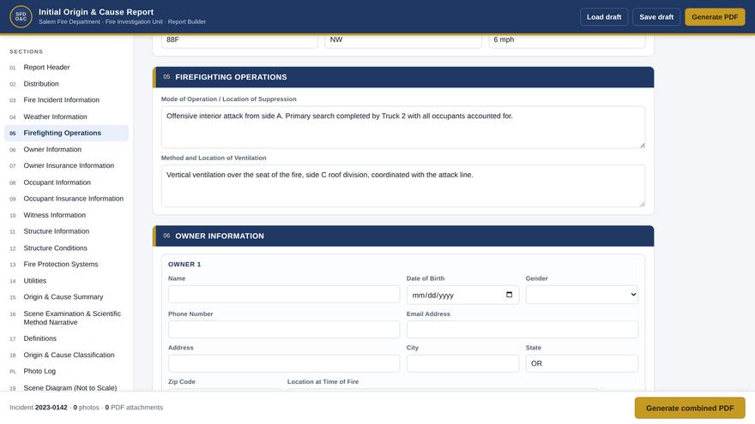755x424 pixels.
Task: Click the wind speed field showing 6 mph
Action: pos(567,40)
